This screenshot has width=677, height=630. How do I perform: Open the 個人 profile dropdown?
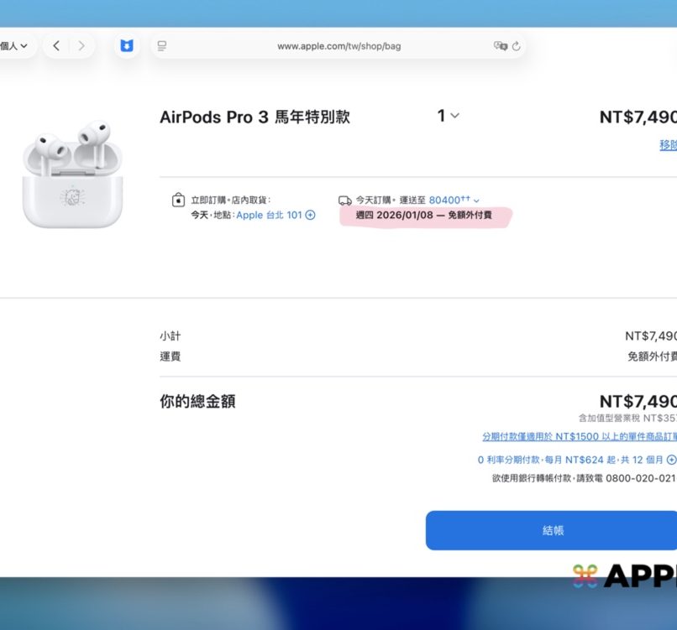click(x=15, y=45)
